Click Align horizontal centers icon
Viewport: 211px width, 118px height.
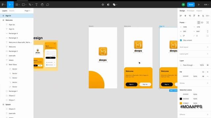click(x=185, y=16)
